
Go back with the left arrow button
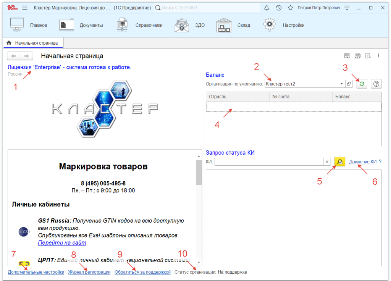tap(14, 56)
